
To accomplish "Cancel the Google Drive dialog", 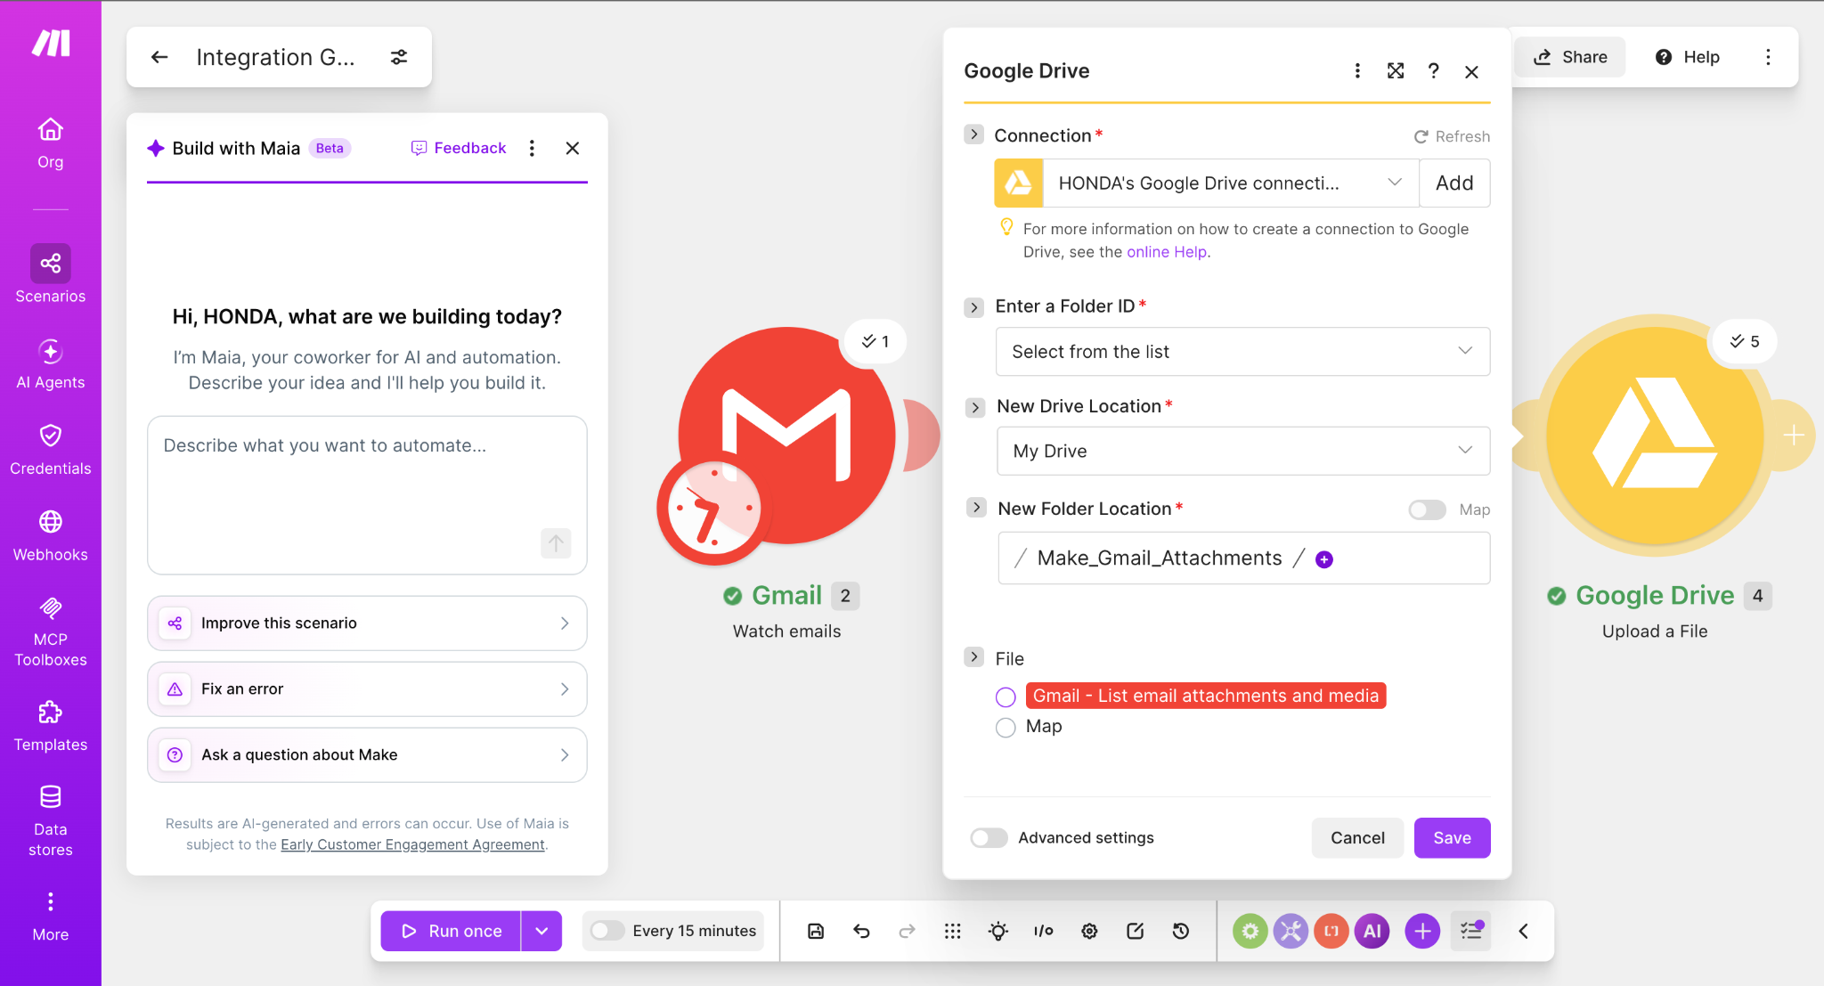I will [1357, 838].
